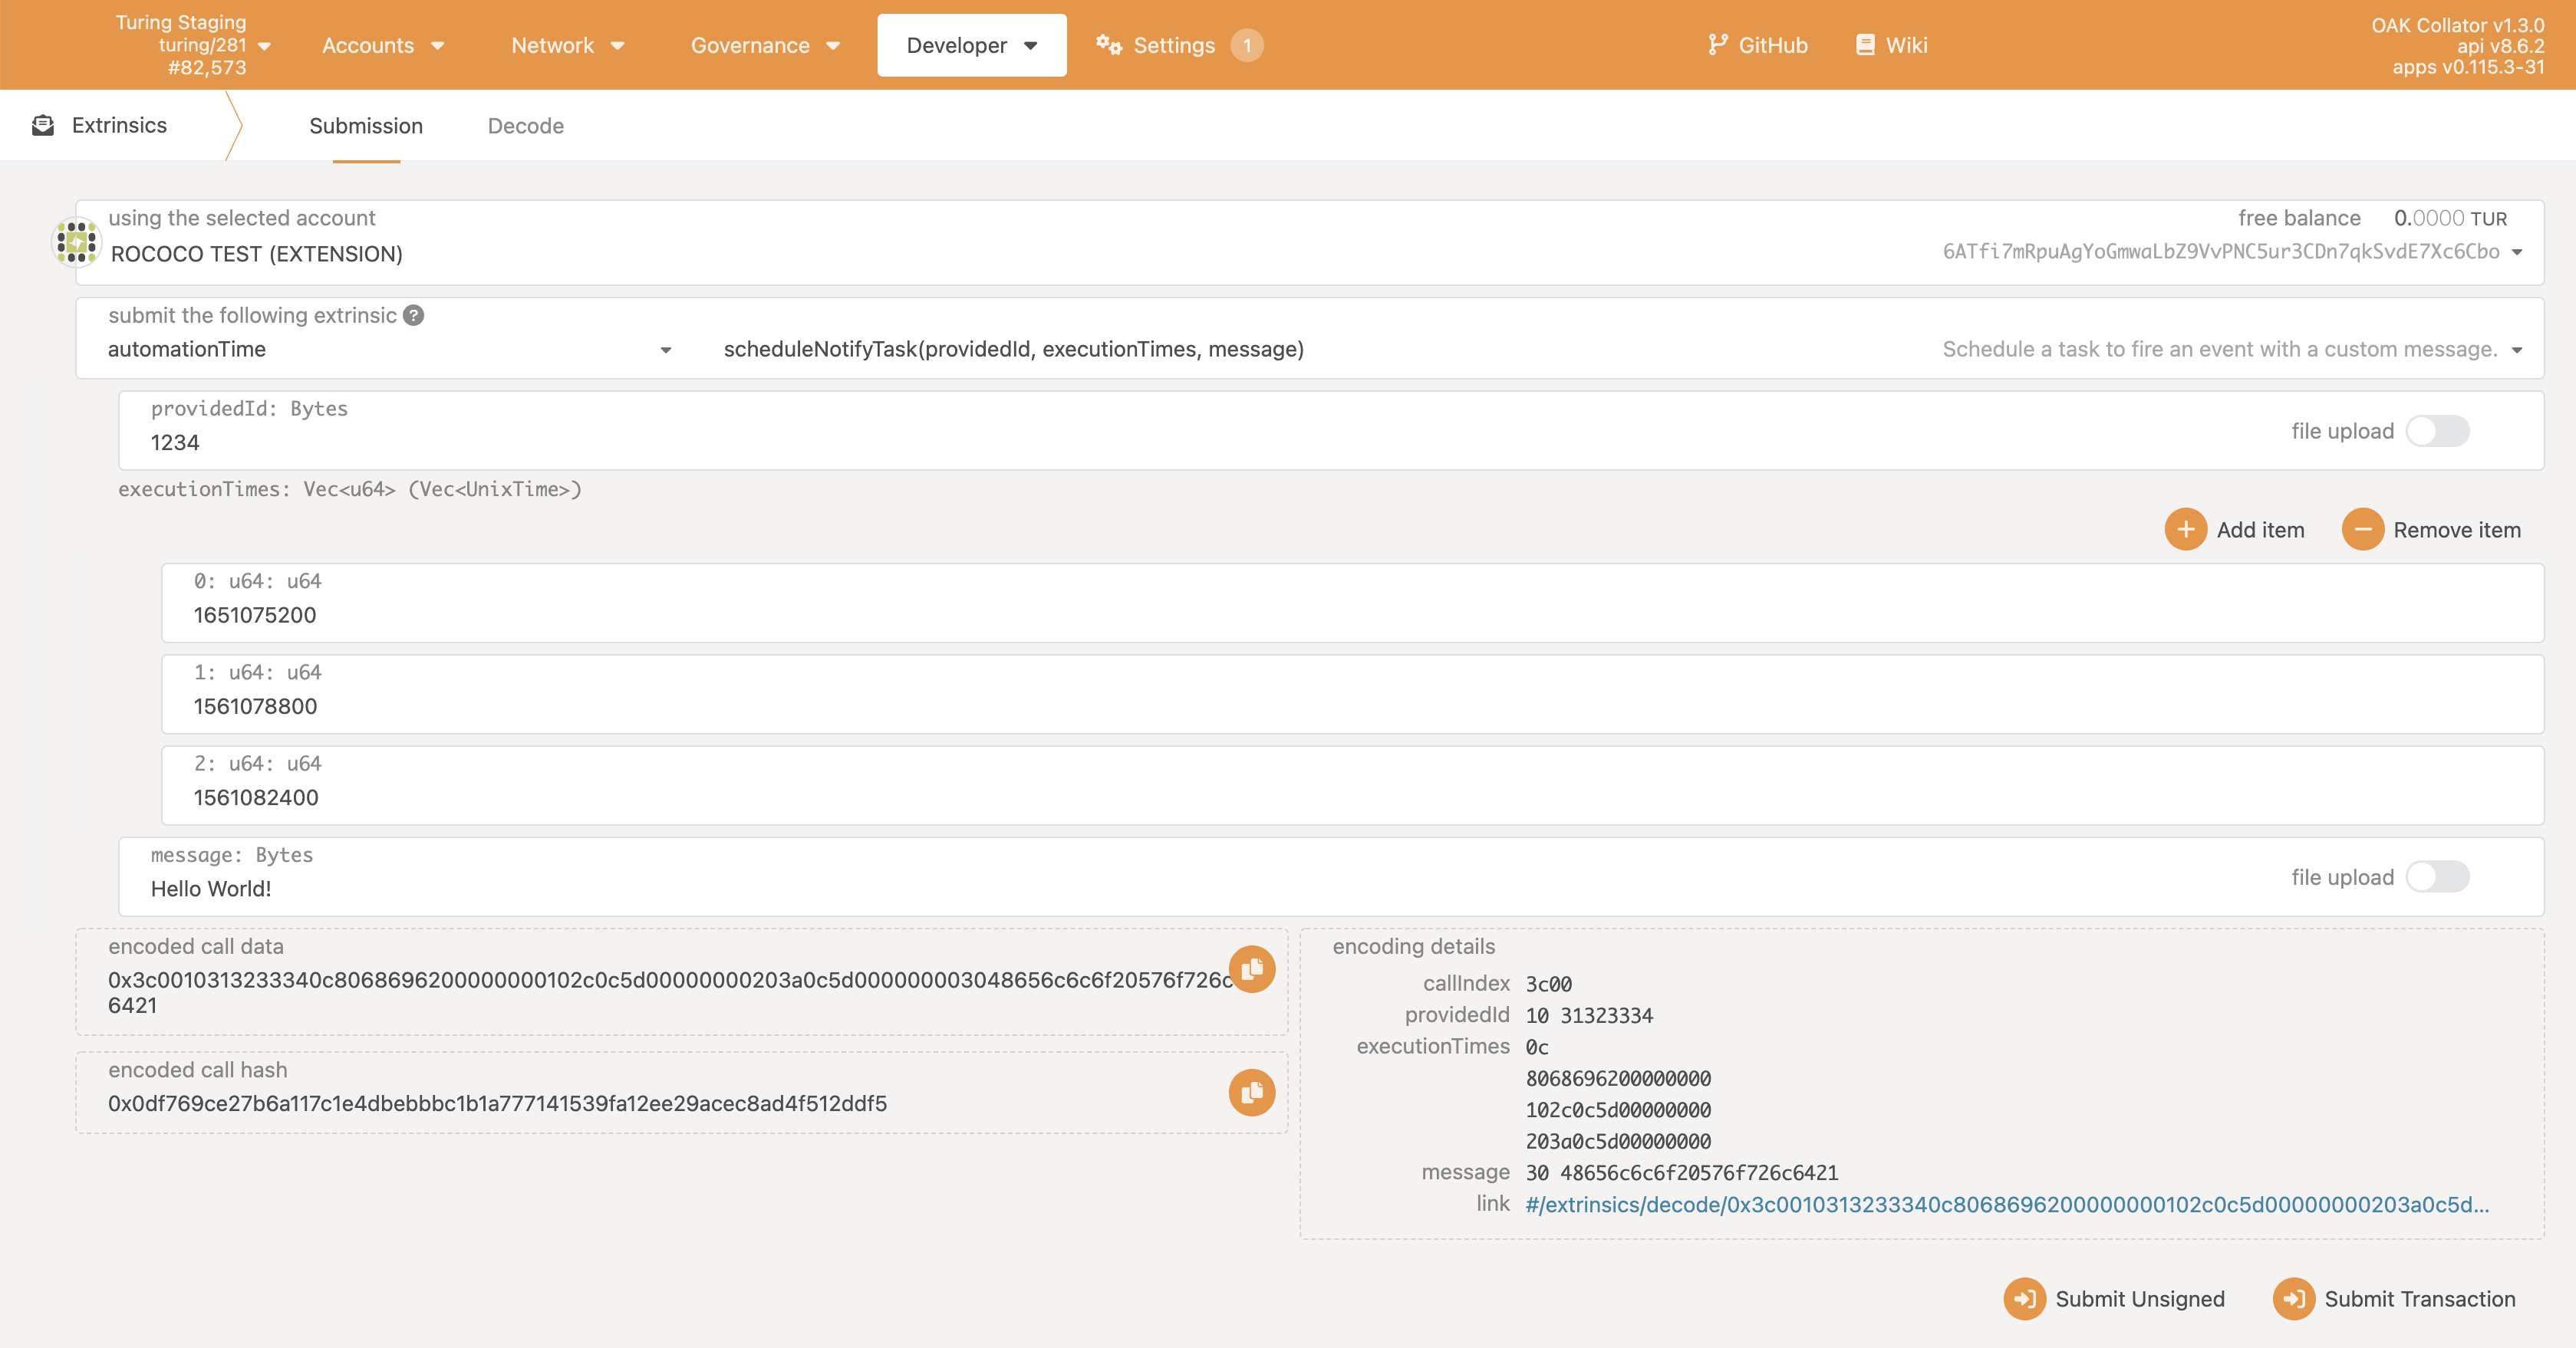The height and width of the screenshot is (1348, 2576).
Task: Click the OAK Collator version text
Action: click(x=2457, y=25)
